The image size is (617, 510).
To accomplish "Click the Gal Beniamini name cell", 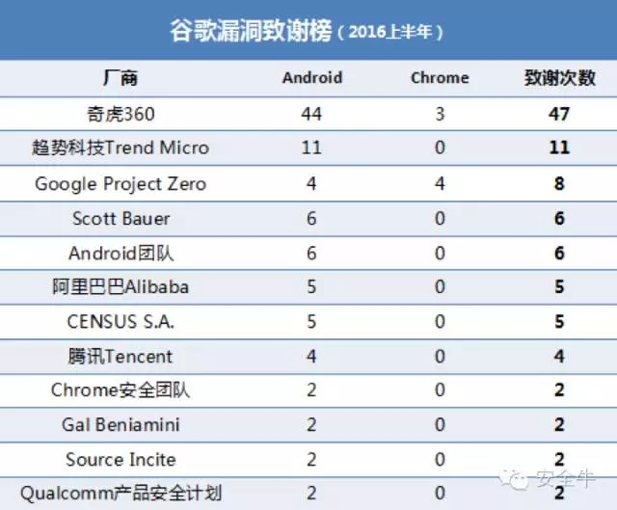I will (x=121, y=424).
